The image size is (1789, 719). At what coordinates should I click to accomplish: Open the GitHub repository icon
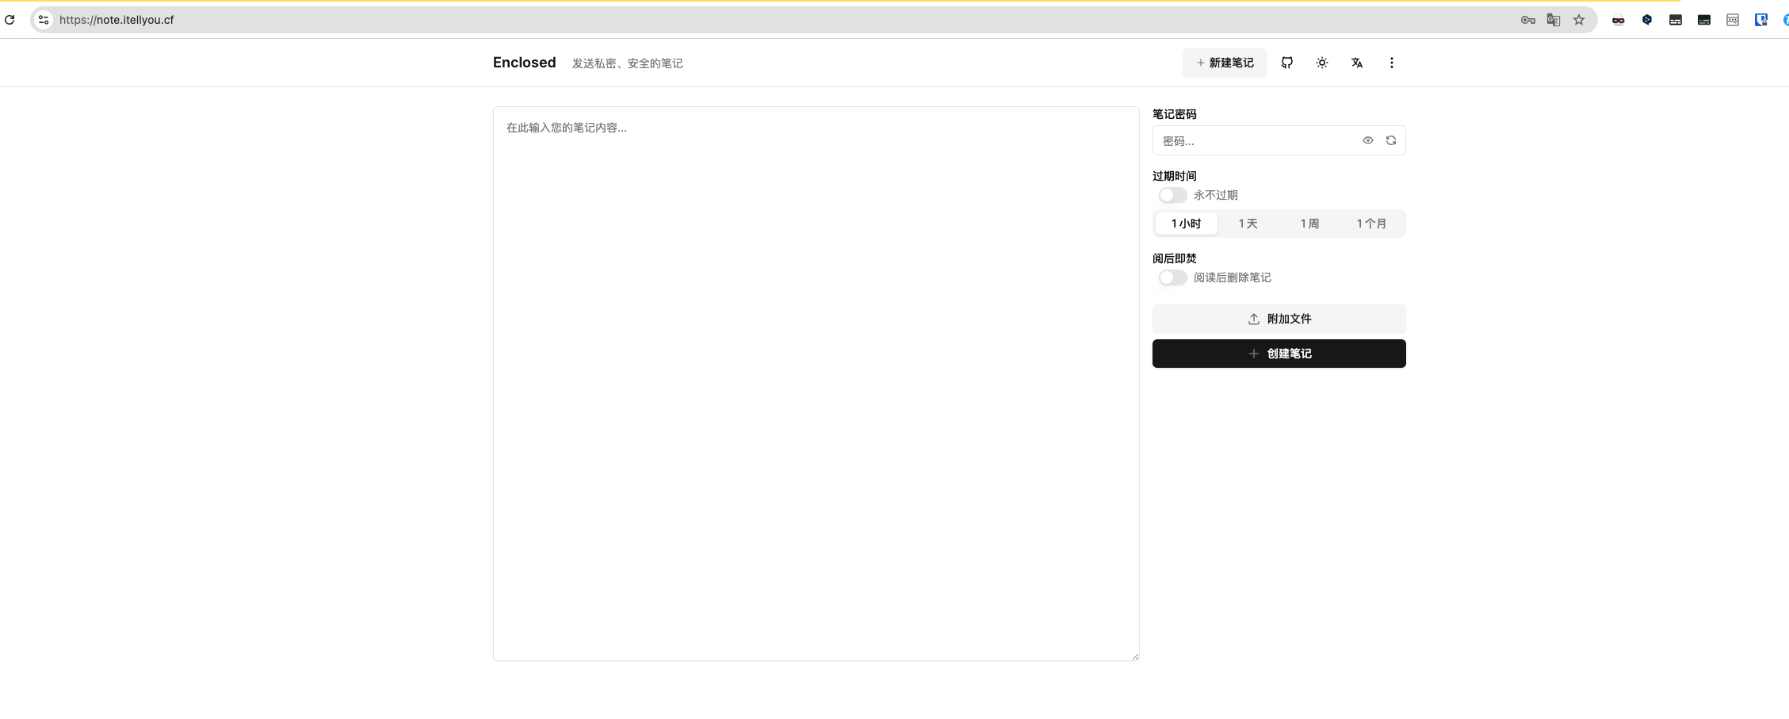1286,63
